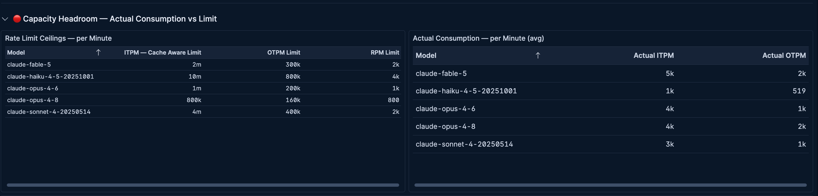Click the 519 Actual OTPM value

click(799, 91)
